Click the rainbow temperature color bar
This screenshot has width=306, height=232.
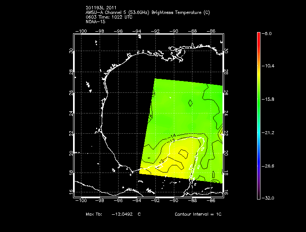pos(259,116)
